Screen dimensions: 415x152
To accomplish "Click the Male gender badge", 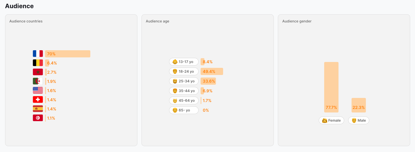I will (x=358, y=120).
